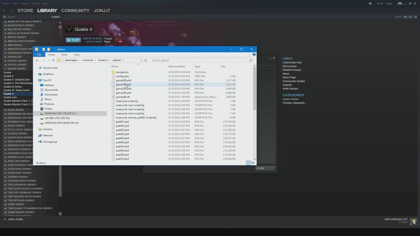The image size is (420, 236).
Task: Select SAMSUNG 830 256GB SSD (E:) drive
Action: click(61, 123)
